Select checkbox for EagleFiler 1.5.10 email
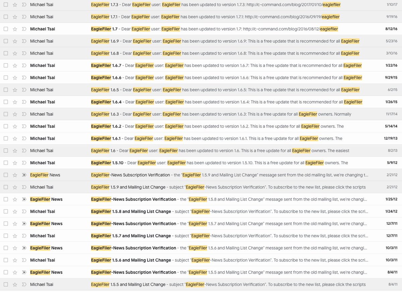The image size is (402, 292). tap(6, 163)
